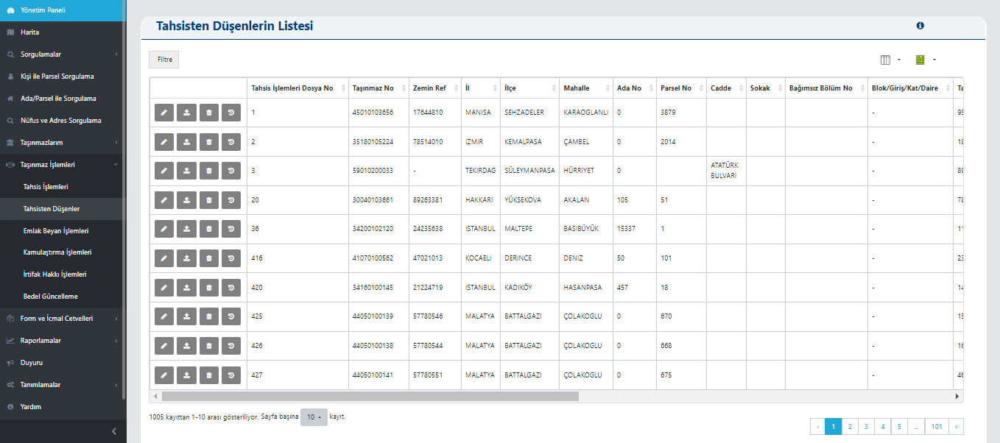Delete the row with file number 36
Screen dimensions: 1000x443
pos(209,230)
